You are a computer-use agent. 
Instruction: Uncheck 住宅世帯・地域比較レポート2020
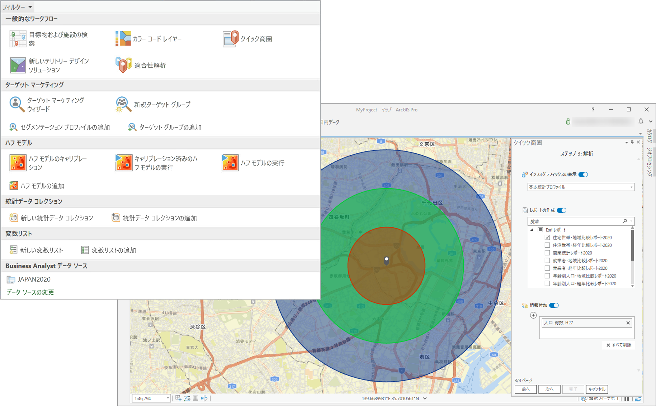coord(547,237)
